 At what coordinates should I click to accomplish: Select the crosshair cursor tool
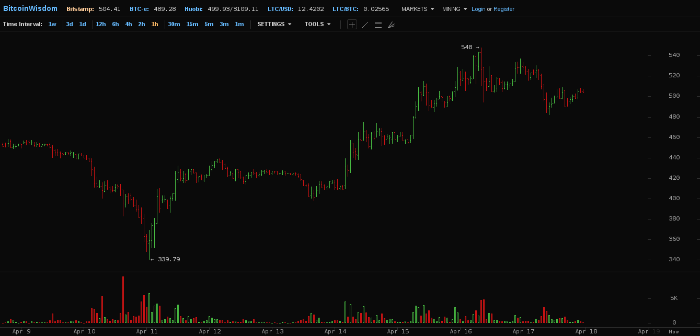click(352, 25)
